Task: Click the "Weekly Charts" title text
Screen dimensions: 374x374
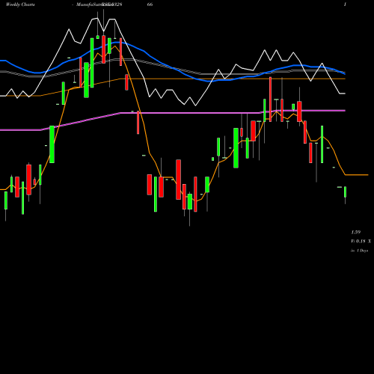Action: (x=20, y=4)
